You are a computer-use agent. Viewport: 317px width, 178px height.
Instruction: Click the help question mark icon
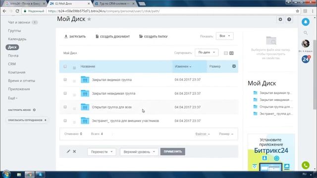[289, 19]
